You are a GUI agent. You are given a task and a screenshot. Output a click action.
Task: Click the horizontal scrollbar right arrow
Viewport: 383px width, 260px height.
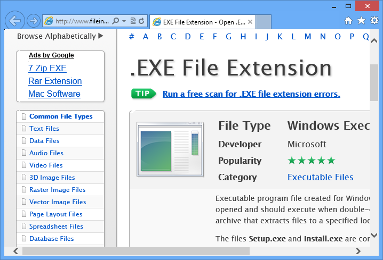[x=358, y=251]
